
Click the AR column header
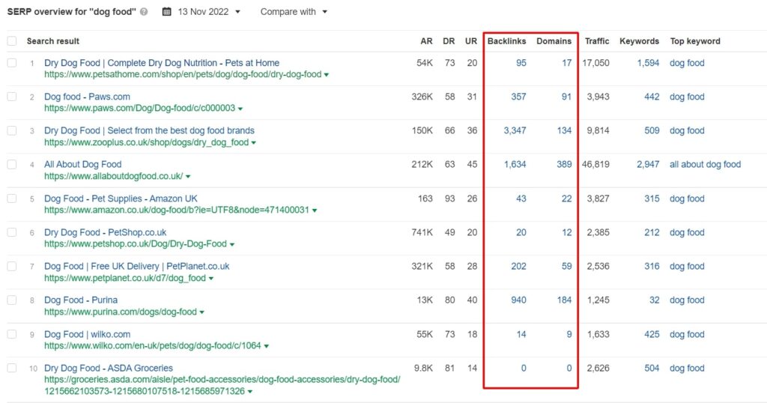426,41
